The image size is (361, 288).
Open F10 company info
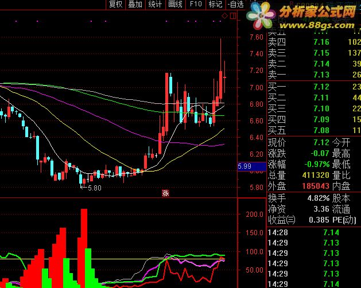pos(196,4)
